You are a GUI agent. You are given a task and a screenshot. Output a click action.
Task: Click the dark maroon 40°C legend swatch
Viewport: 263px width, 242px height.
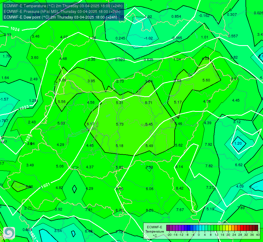click(x=257, y=228)
